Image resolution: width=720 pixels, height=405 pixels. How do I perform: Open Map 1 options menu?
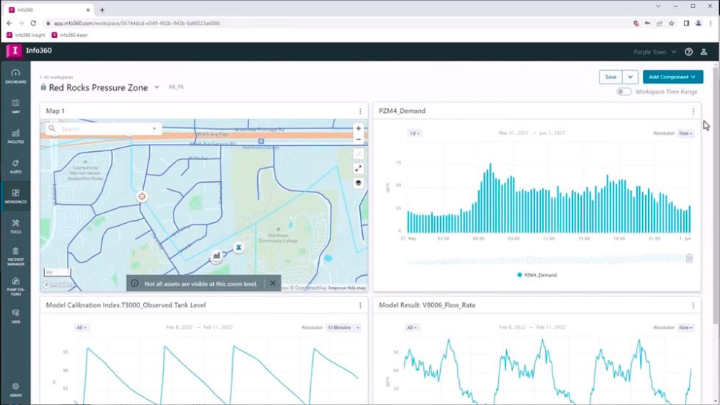[360, 111]
